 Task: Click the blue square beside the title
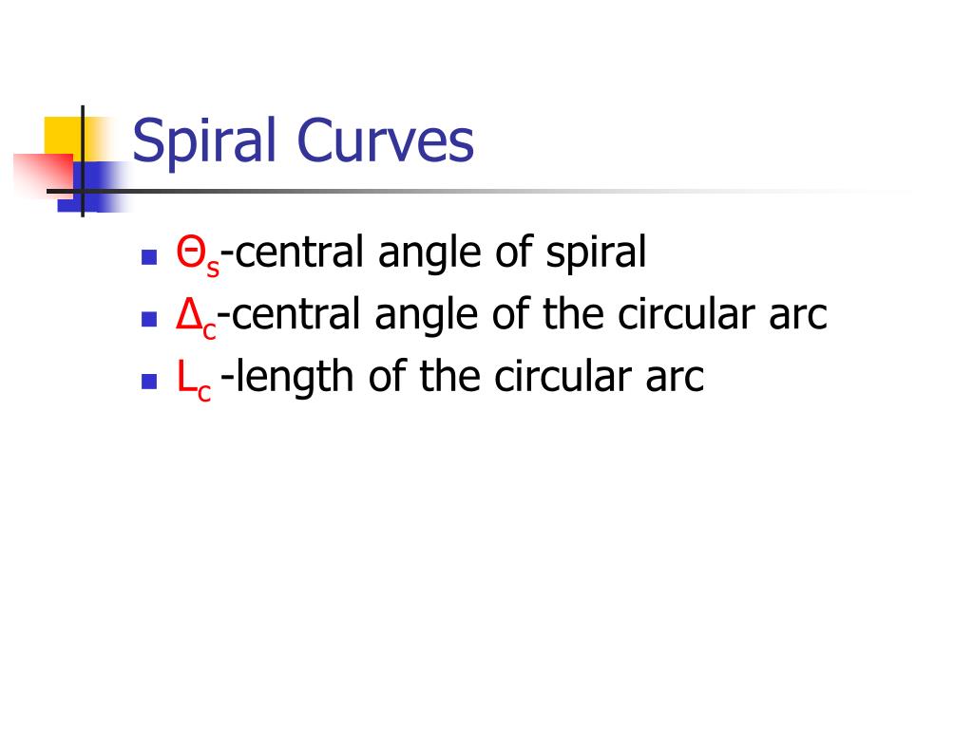pyautogui.click(x=93, y=186)
